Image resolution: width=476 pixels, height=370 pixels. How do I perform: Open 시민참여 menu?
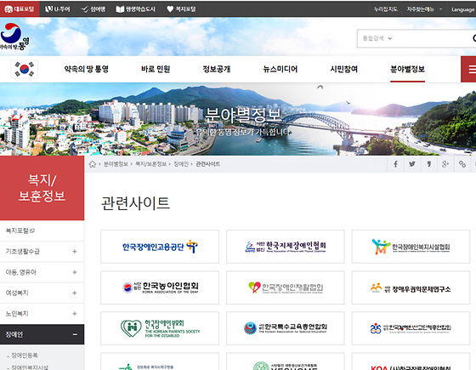(x=344, y=69)
